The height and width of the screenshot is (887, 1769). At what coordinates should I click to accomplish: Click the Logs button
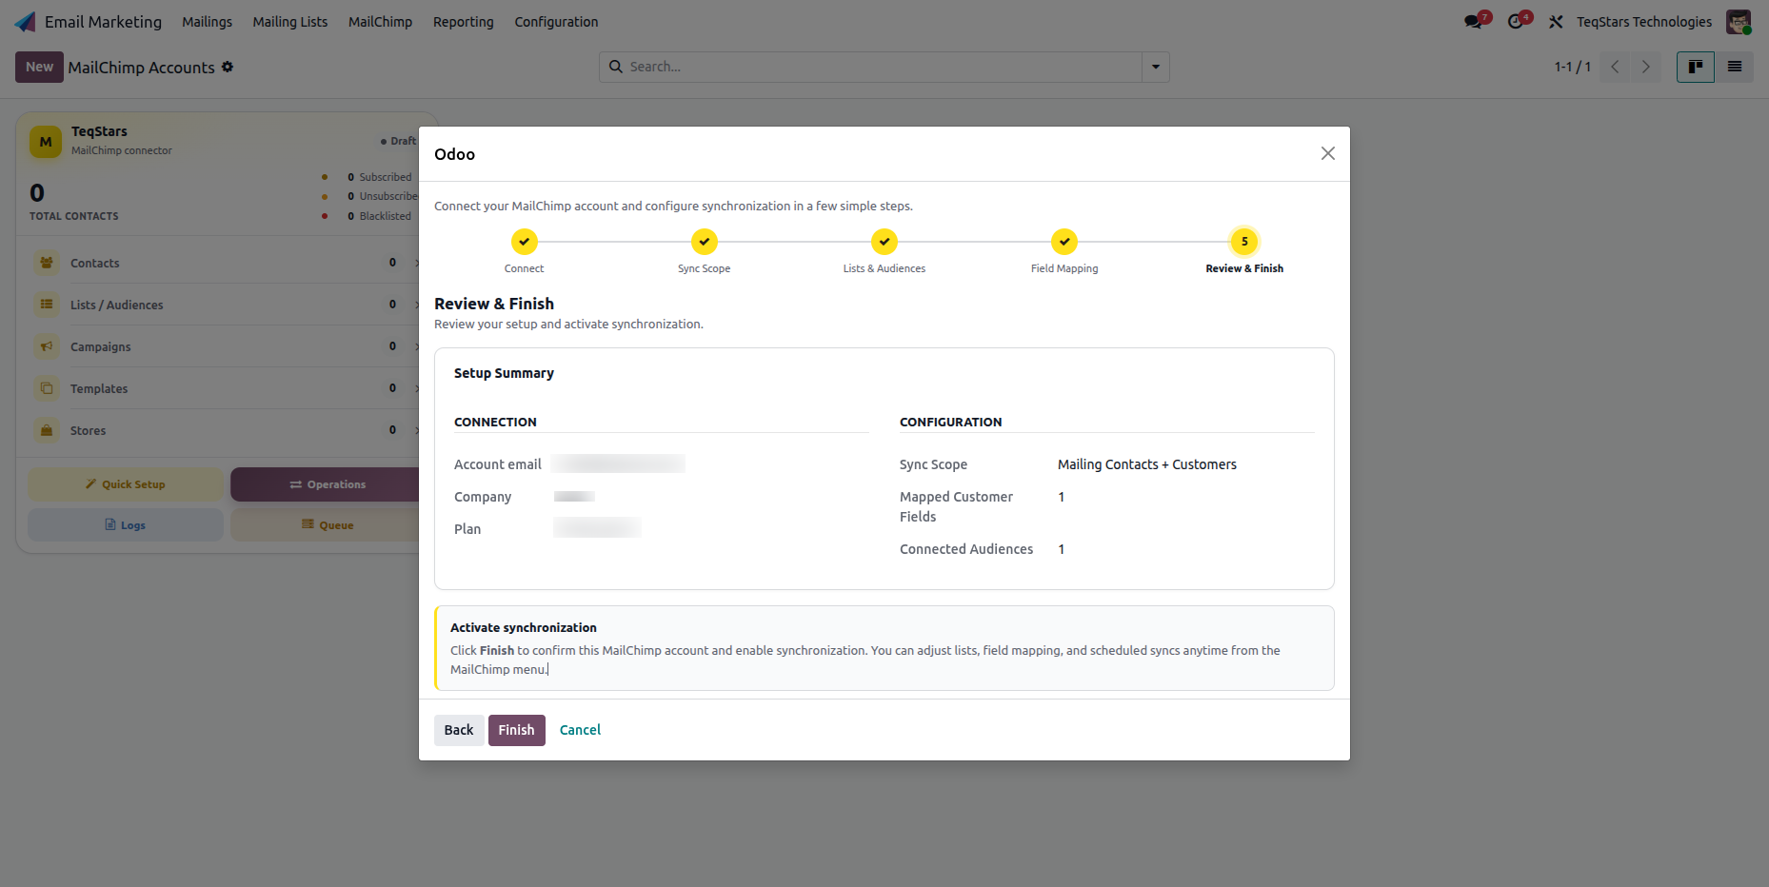pos(126,525)
